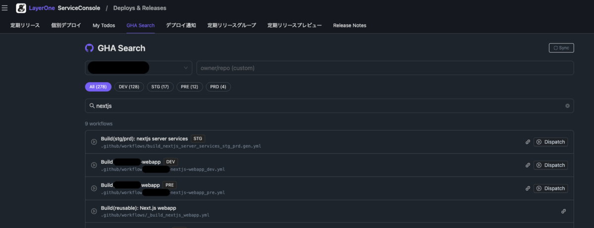Open the 定期リリース tab
Viewport: 594px width, 228px height.
pos(25,25)
